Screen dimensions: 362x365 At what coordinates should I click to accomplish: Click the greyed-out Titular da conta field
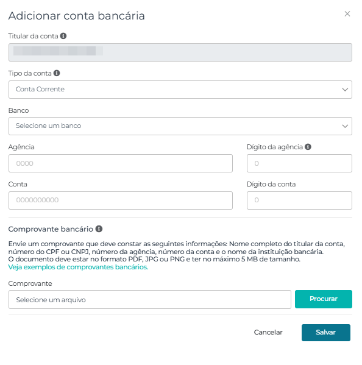(x=180, y=52)
